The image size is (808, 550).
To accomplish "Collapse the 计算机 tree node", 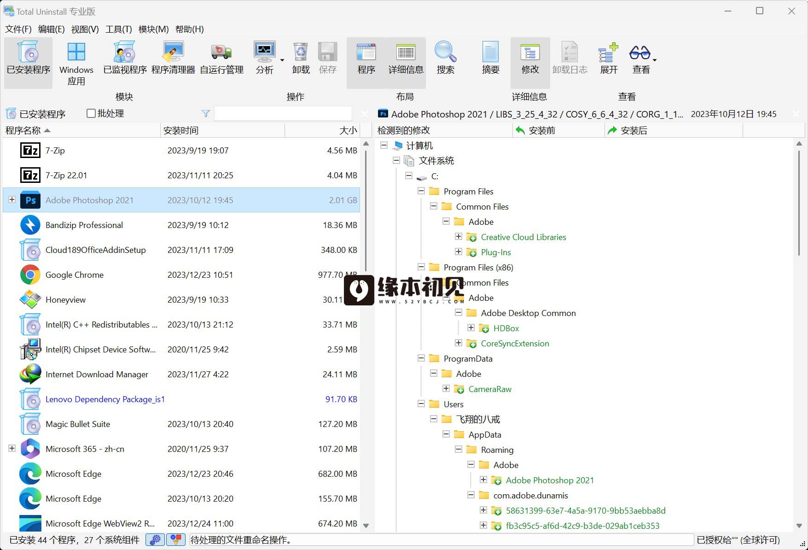I will [384, 145].
